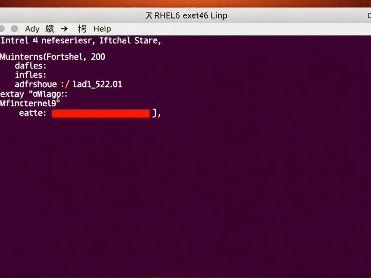Viewport: 371px width, 278px height.
Task: Click the dafles: line in the terminal
Action: pyautogui.click(x=30, y=65)
